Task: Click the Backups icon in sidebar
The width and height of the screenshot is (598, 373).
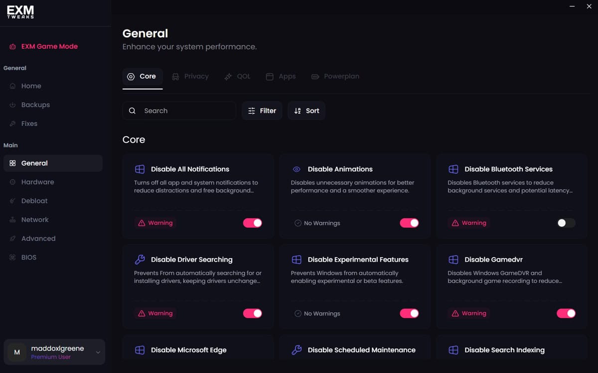Action: (13, 105)
